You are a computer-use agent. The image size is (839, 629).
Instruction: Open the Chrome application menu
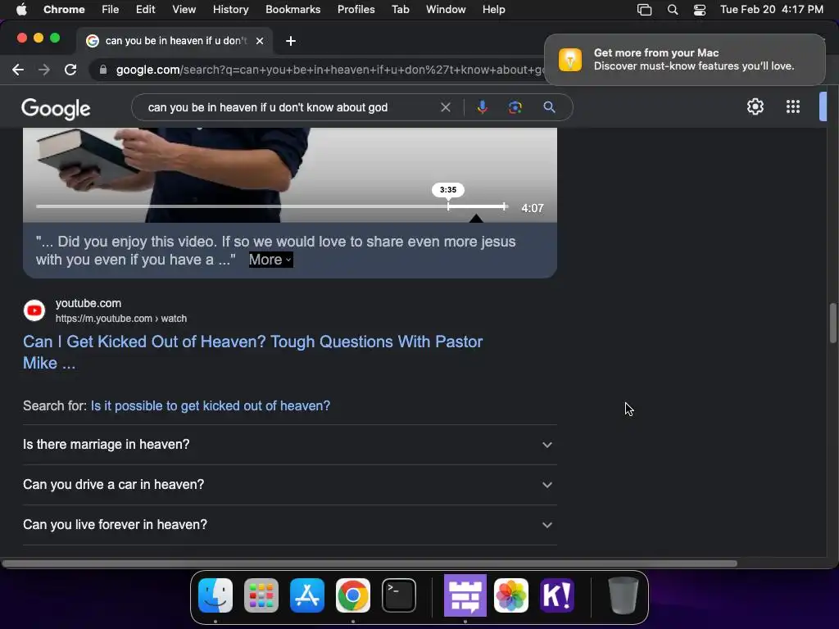[x=64, y=9]
